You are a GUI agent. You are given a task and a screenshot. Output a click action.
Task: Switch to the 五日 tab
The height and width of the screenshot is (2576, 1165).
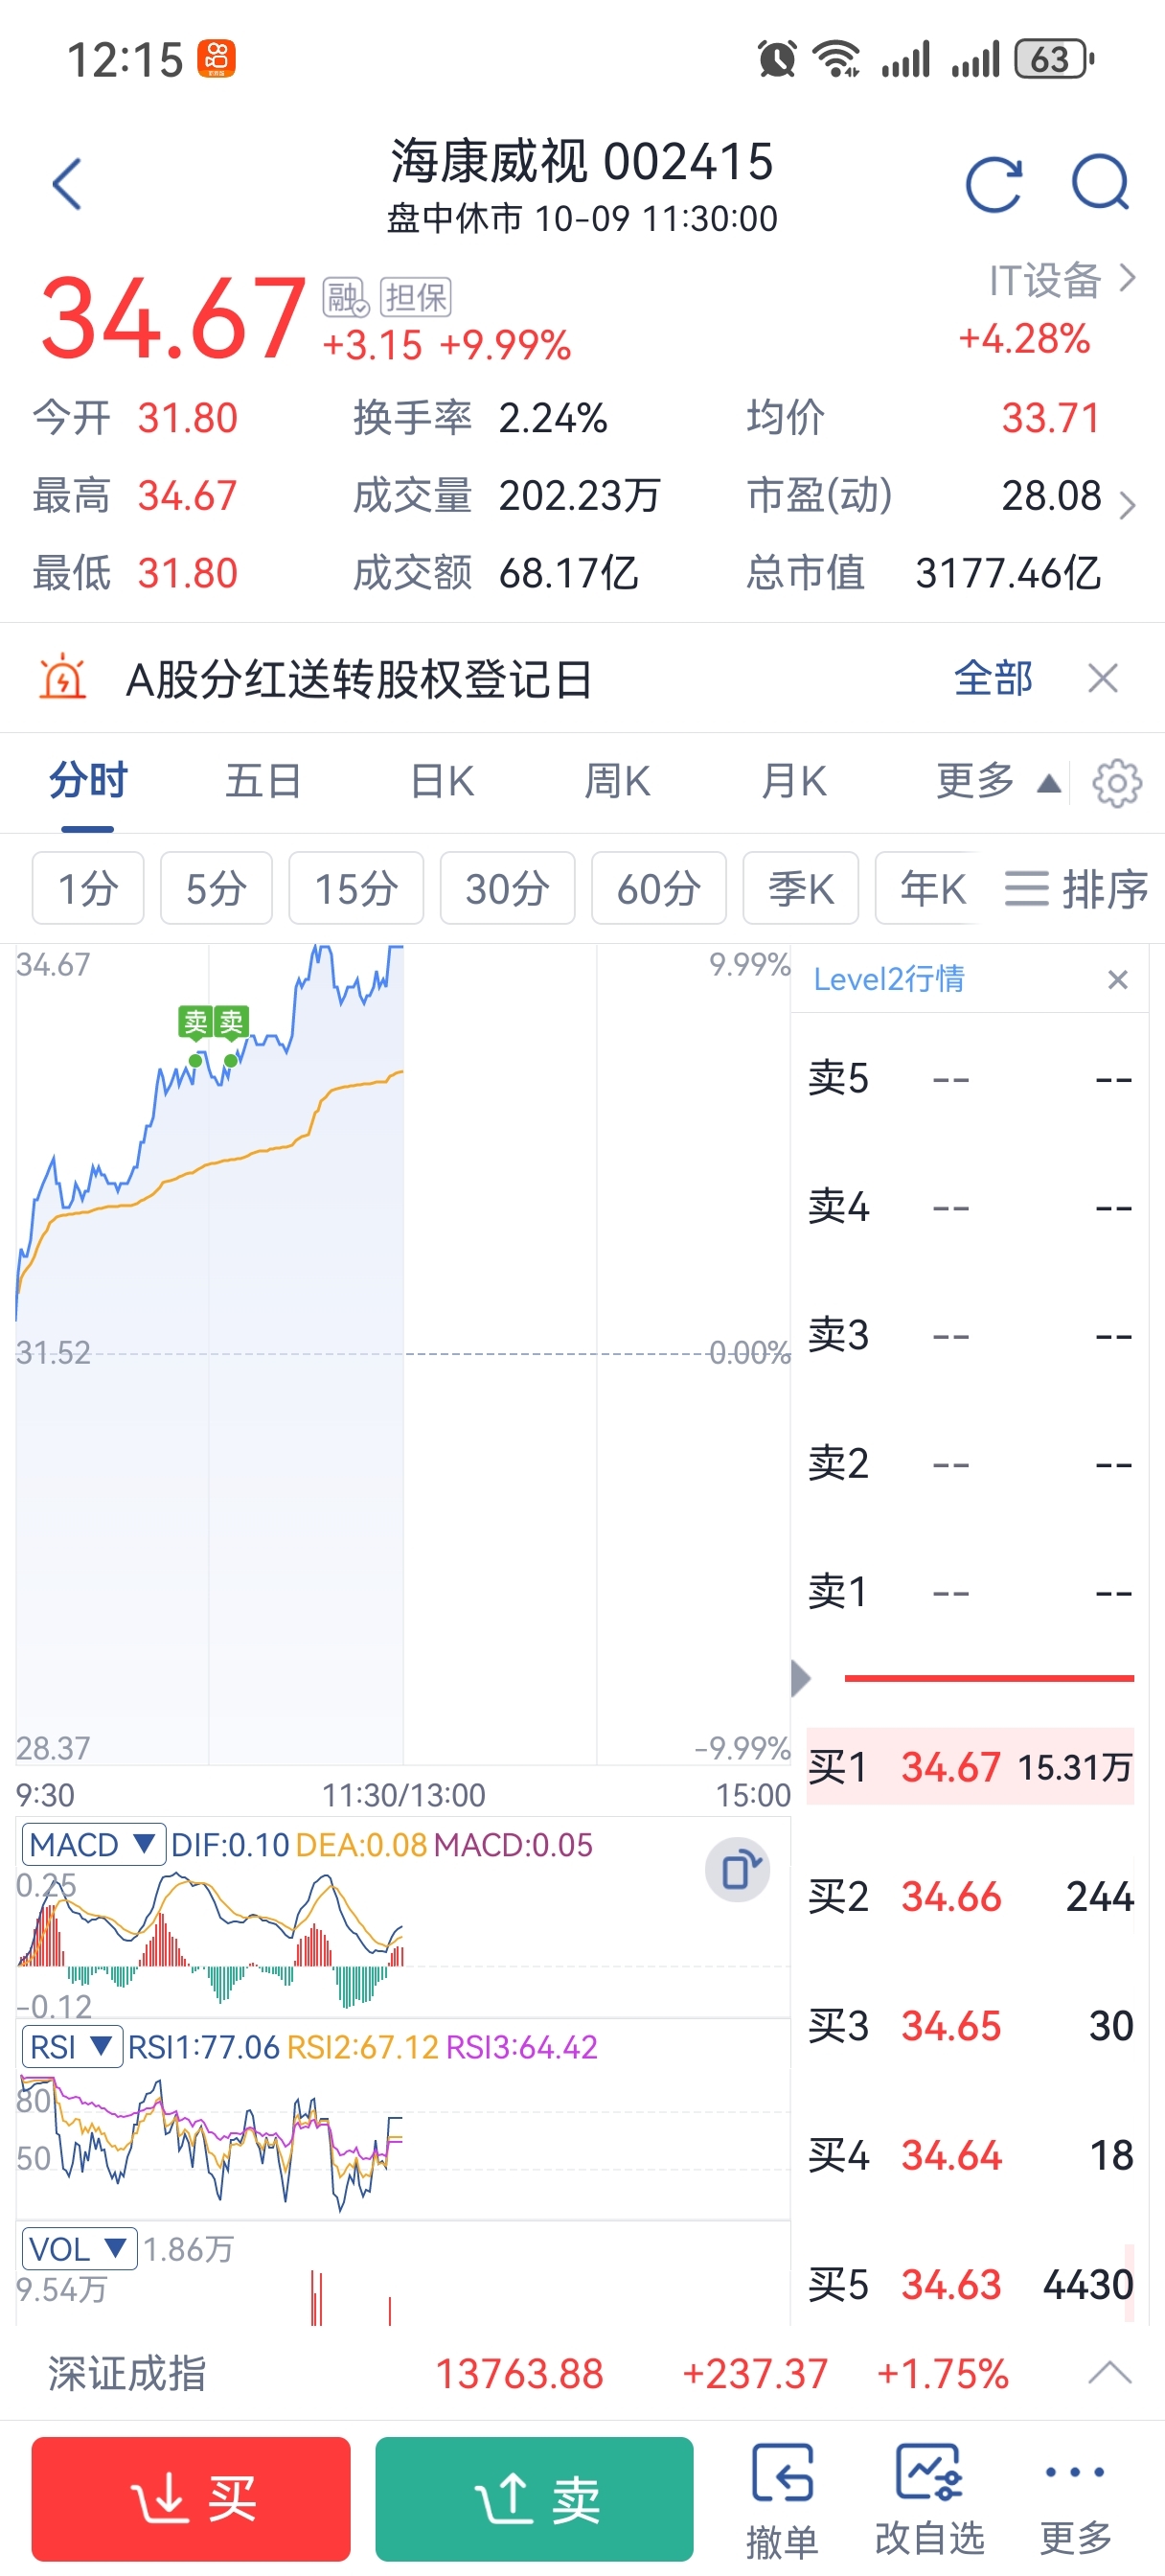click(263, 782)
